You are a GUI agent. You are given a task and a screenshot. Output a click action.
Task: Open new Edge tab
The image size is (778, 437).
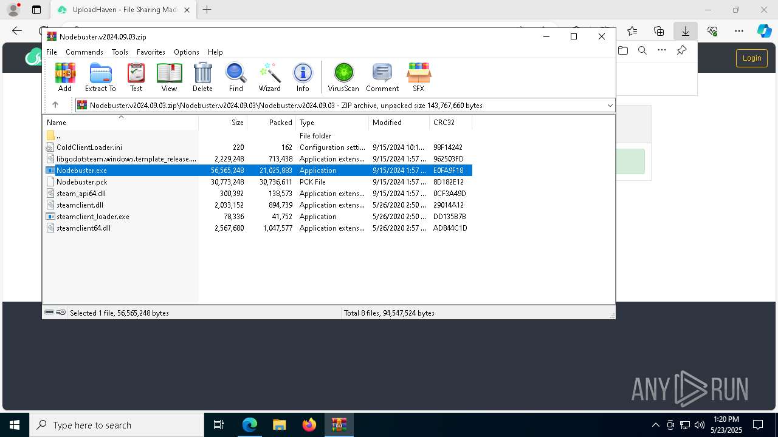click(x=207, y=10)
